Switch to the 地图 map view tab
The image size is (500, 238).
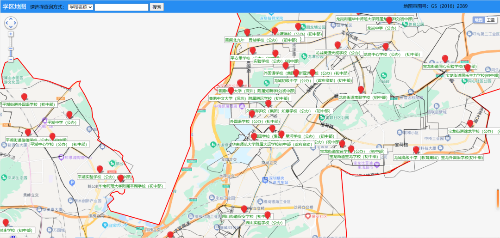click(478, 20)
